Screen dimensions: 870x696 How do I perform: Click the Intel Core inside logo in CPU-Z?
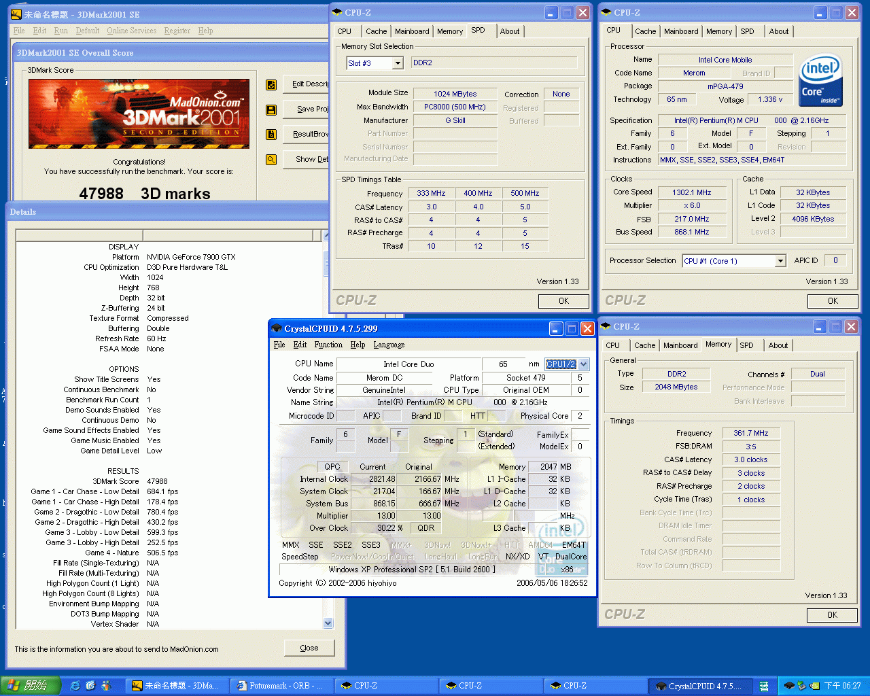click(821, 80)
